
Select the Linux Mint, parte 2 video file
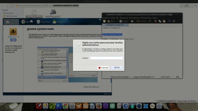[53, 13]
